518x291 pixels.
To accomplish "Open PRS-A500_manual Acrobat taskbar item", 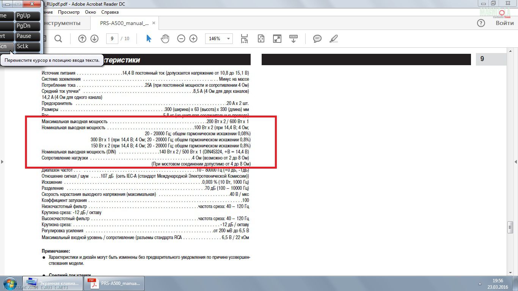I will (x=114, y=283).
